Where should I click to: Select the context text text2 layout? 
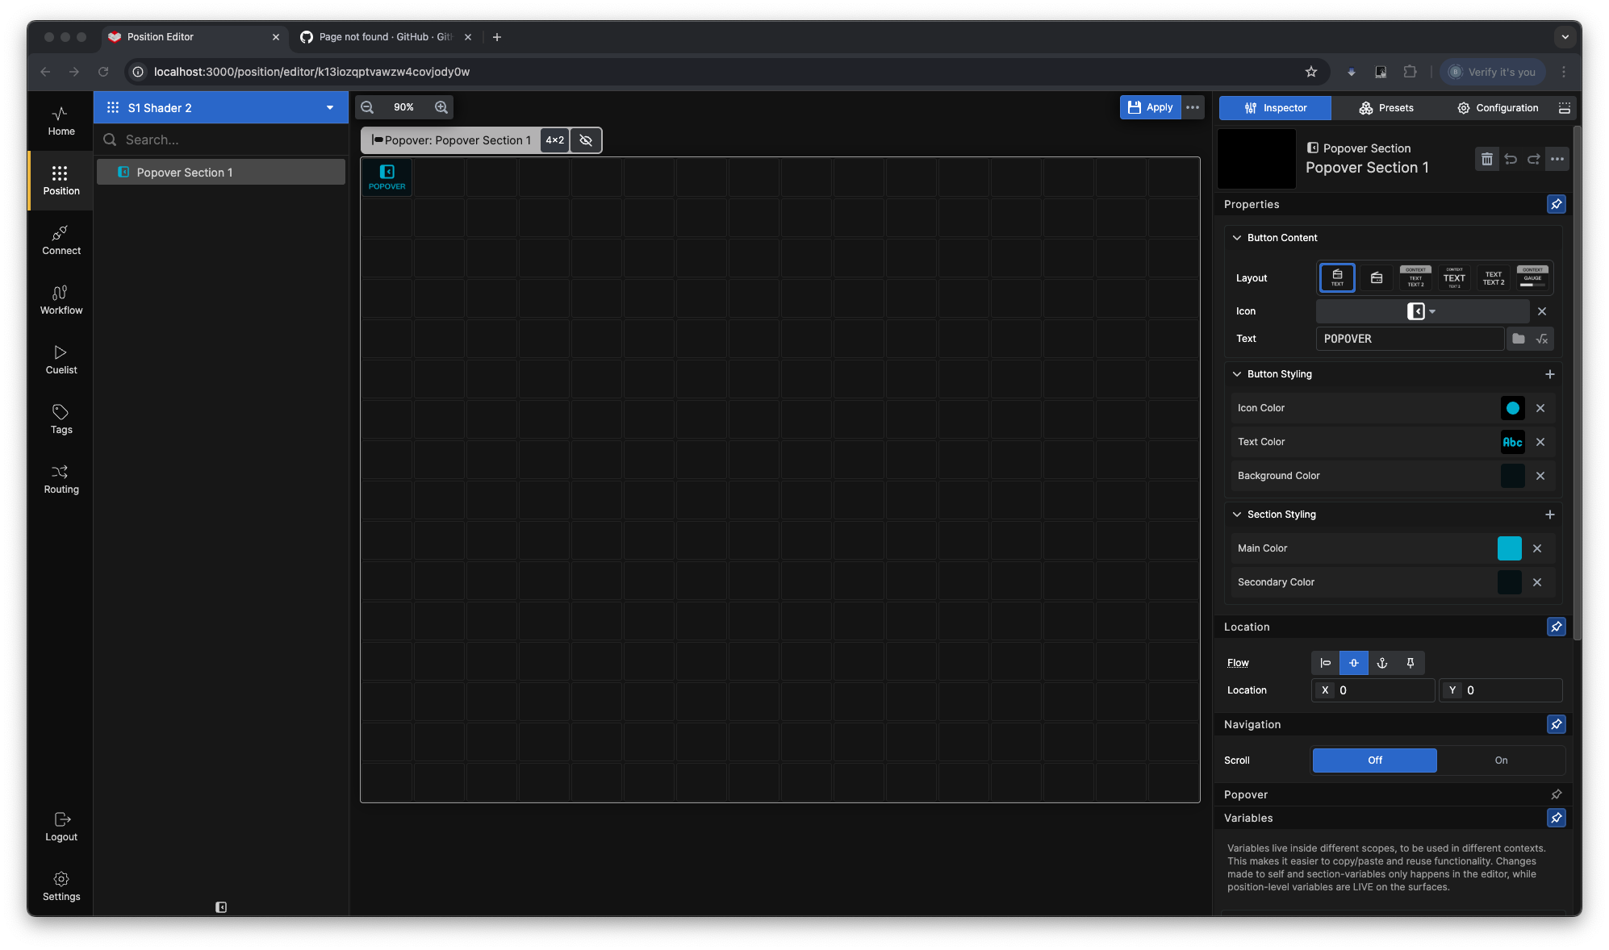coord(1415,278)
